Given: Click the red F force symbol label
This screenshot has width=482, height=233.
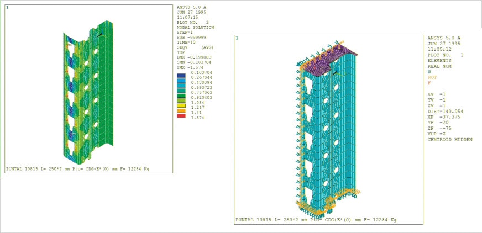Looking at the screenshot, I should 429,83.
